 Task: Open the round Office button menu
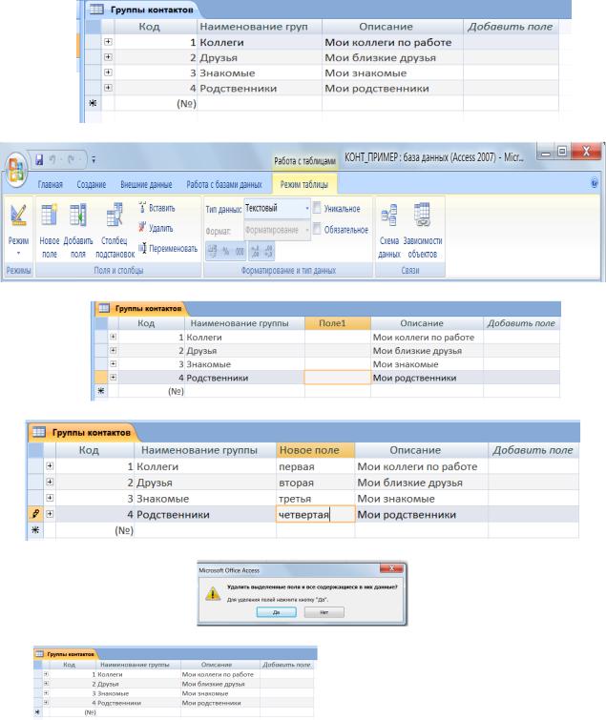(16, 171)
